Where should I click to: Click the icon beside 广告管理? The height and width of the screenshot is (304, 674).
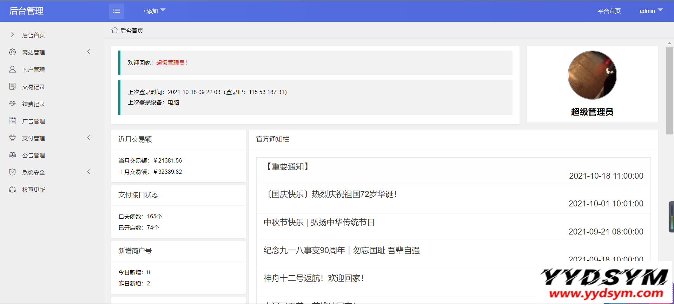tap(12, 121)
